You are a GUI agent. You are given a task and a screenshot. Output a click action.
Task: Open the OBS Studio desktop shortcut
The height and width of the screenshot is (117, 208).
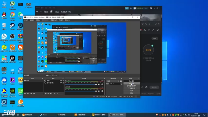12,37
